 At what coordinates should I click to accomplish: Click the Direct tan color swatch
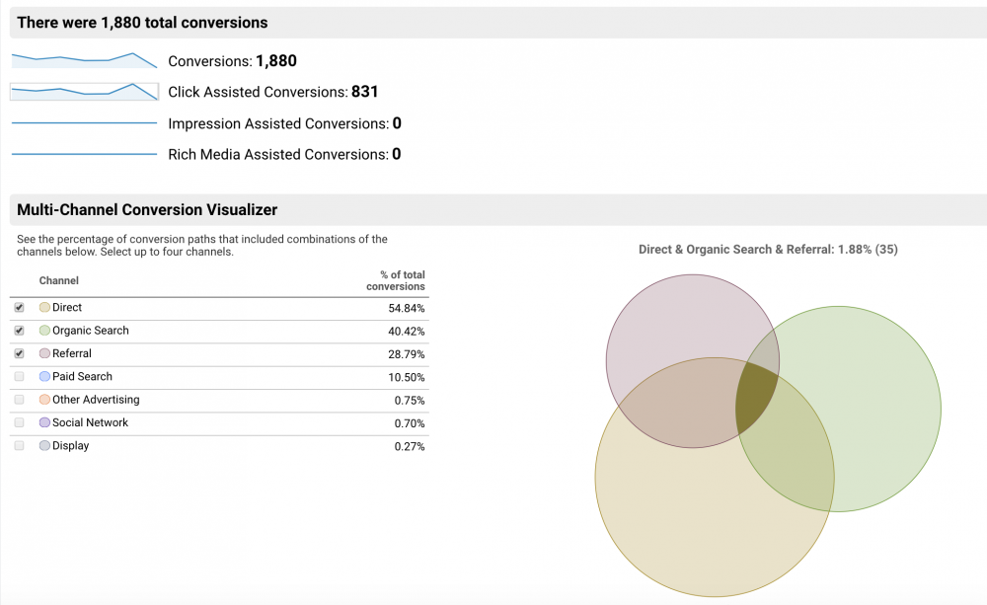(x=44, y=307)
